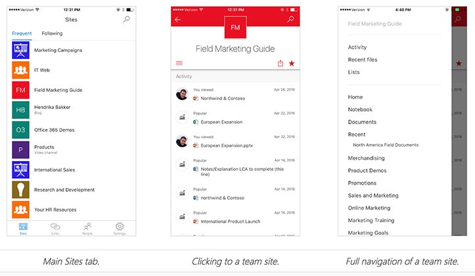Tap the Activity section header
475x276 pixels.
point(235,76)
